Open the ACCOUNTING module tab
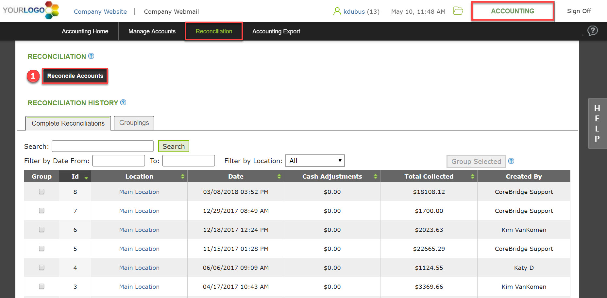The width and height of the screenshot is (607, 298). pos(513,11)
